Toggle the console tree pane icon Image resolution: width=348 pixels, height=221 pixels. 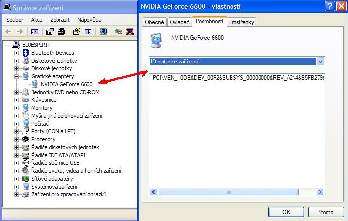point(35,32)
